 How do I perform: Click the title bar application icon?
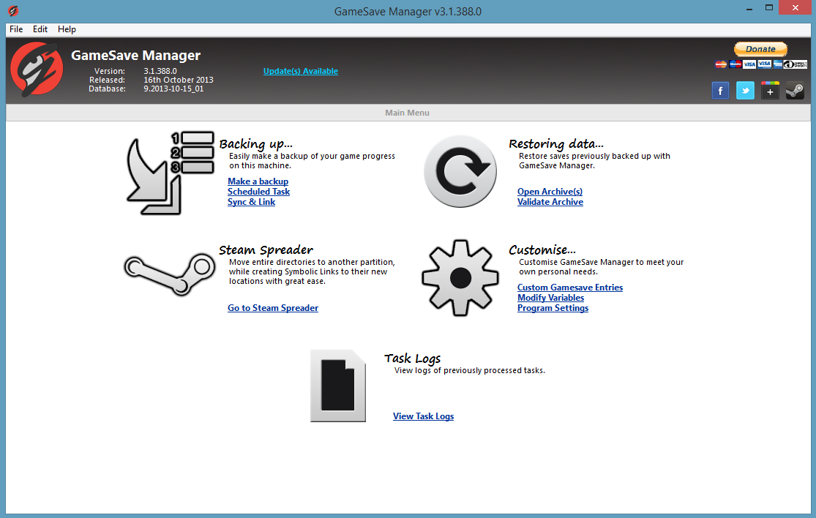(x=13, y=10)
